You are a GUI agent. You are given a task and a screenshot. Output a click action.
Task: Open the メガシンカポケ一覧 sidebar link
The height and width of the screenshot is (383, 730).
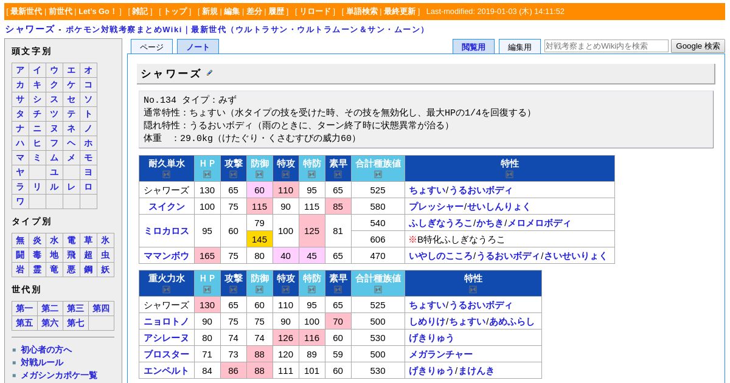[x=59, y=375]
